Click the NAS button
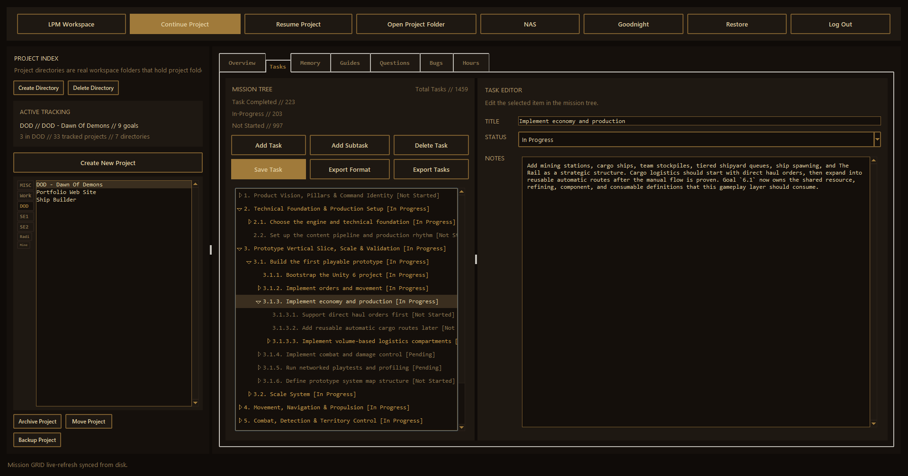908x476 pixels. click(x=530, y=24)
